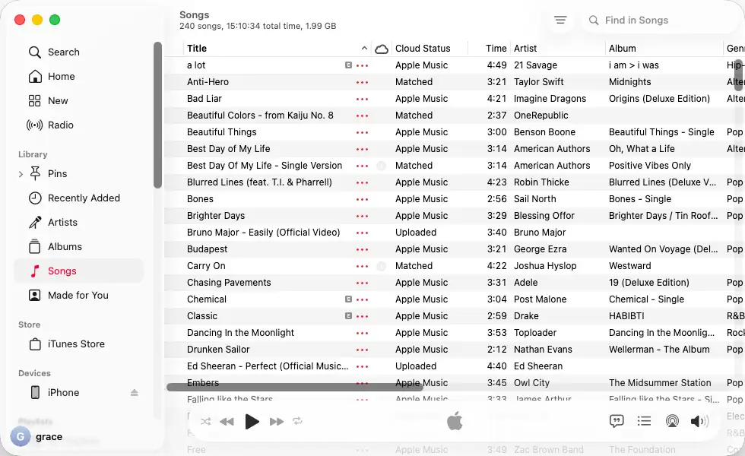The width and height of the screenshot is (745, 456).
Task: Open the filter options button
Action: pyautogui.click(x=560, y=20)
